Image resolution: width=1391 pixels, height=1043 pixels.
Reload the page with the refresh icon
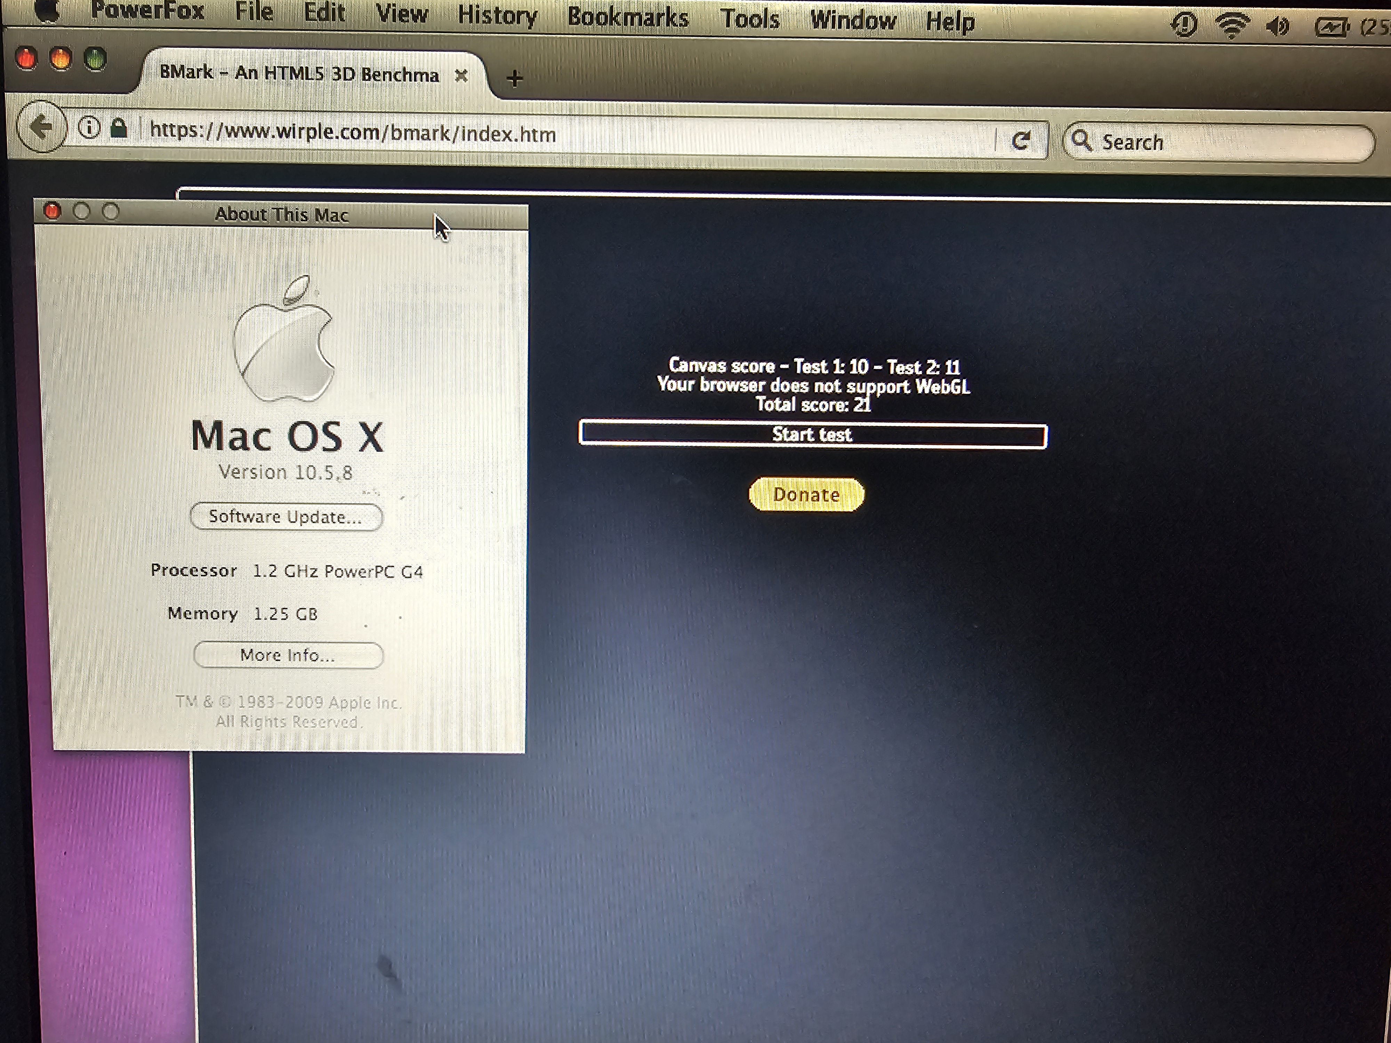pyautogui.click(x=1021, y=140)
